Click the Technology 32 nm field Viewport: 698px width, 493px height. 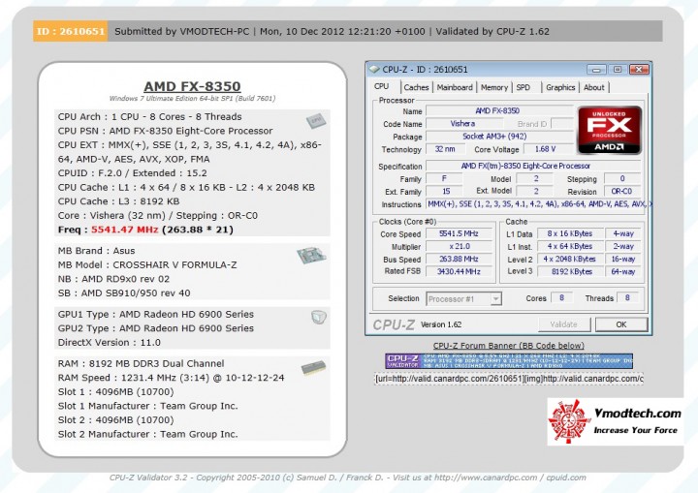point(444,149)
